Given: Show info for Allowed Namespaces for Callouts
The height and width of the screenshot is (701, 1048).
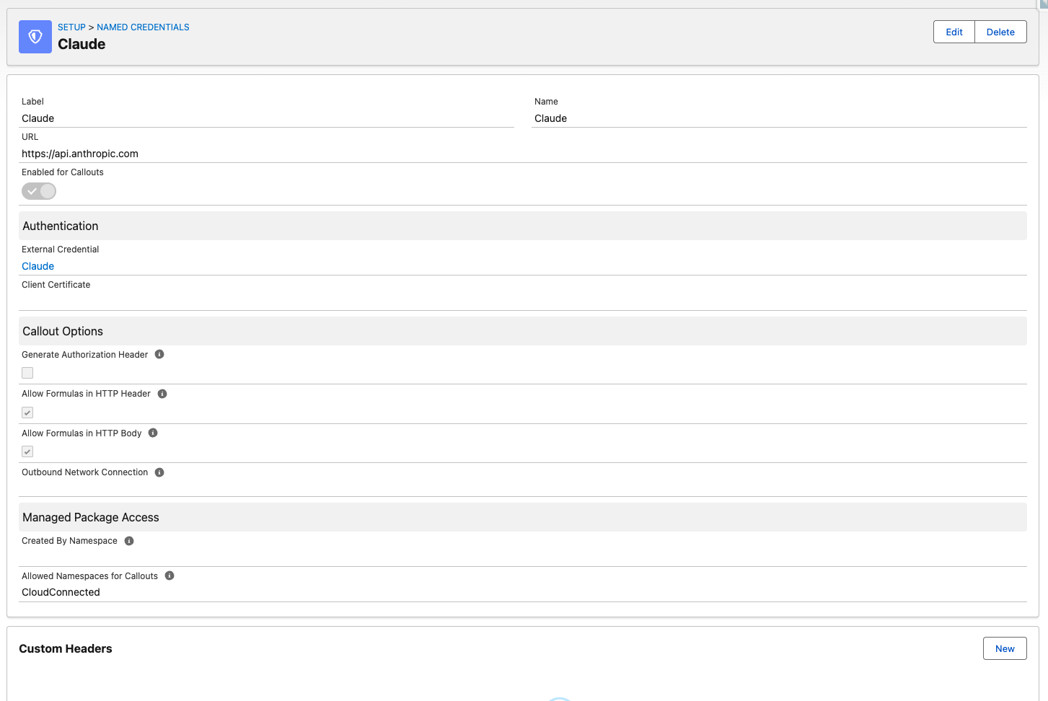Looking at the screenshot, I should pos(169,576).
